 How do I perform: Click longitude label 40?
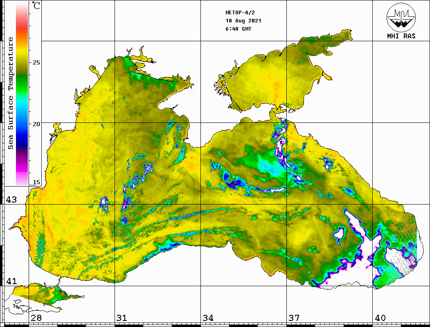coord(380,318)
